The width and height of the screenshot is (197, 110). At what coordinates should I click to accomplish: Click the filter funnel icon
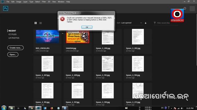pos(155,23)
